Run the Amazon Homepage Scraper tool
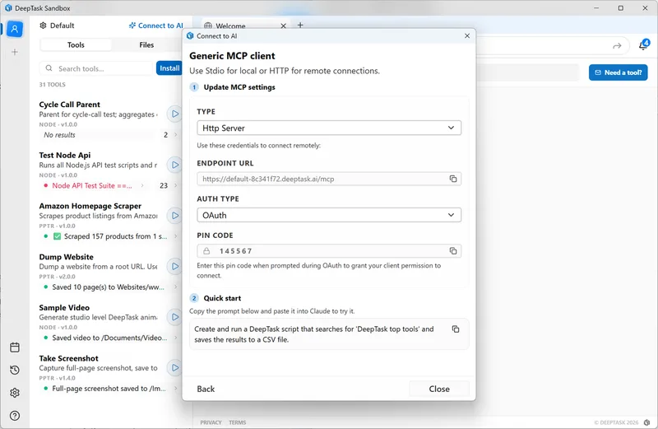Image resolution: width=658 pixels, height=429 pixels. [x=174, y=216]
